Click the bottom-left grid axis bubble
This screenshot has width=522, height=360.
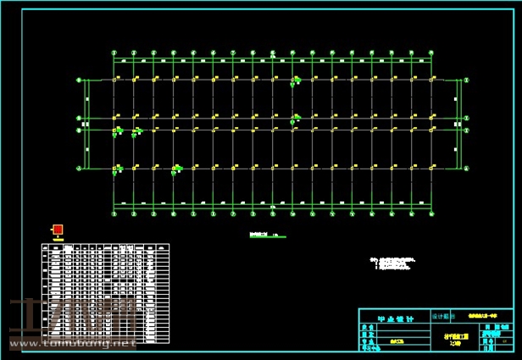click(x=114, y=214)
